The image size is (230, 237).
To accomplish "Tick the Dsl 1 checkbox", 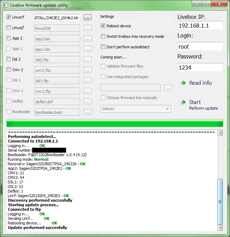I will 9,80.
